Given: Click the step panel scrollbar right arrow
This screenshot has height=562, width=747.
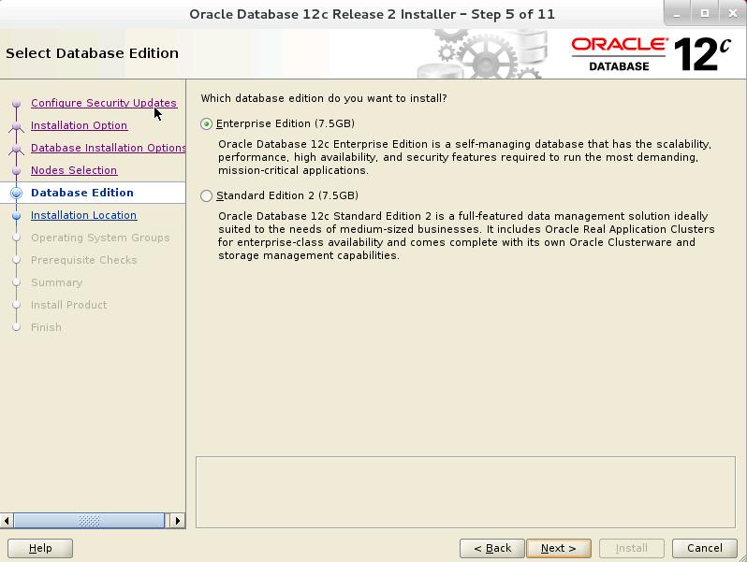Looking at the screenshot, I should click(178, 521).
